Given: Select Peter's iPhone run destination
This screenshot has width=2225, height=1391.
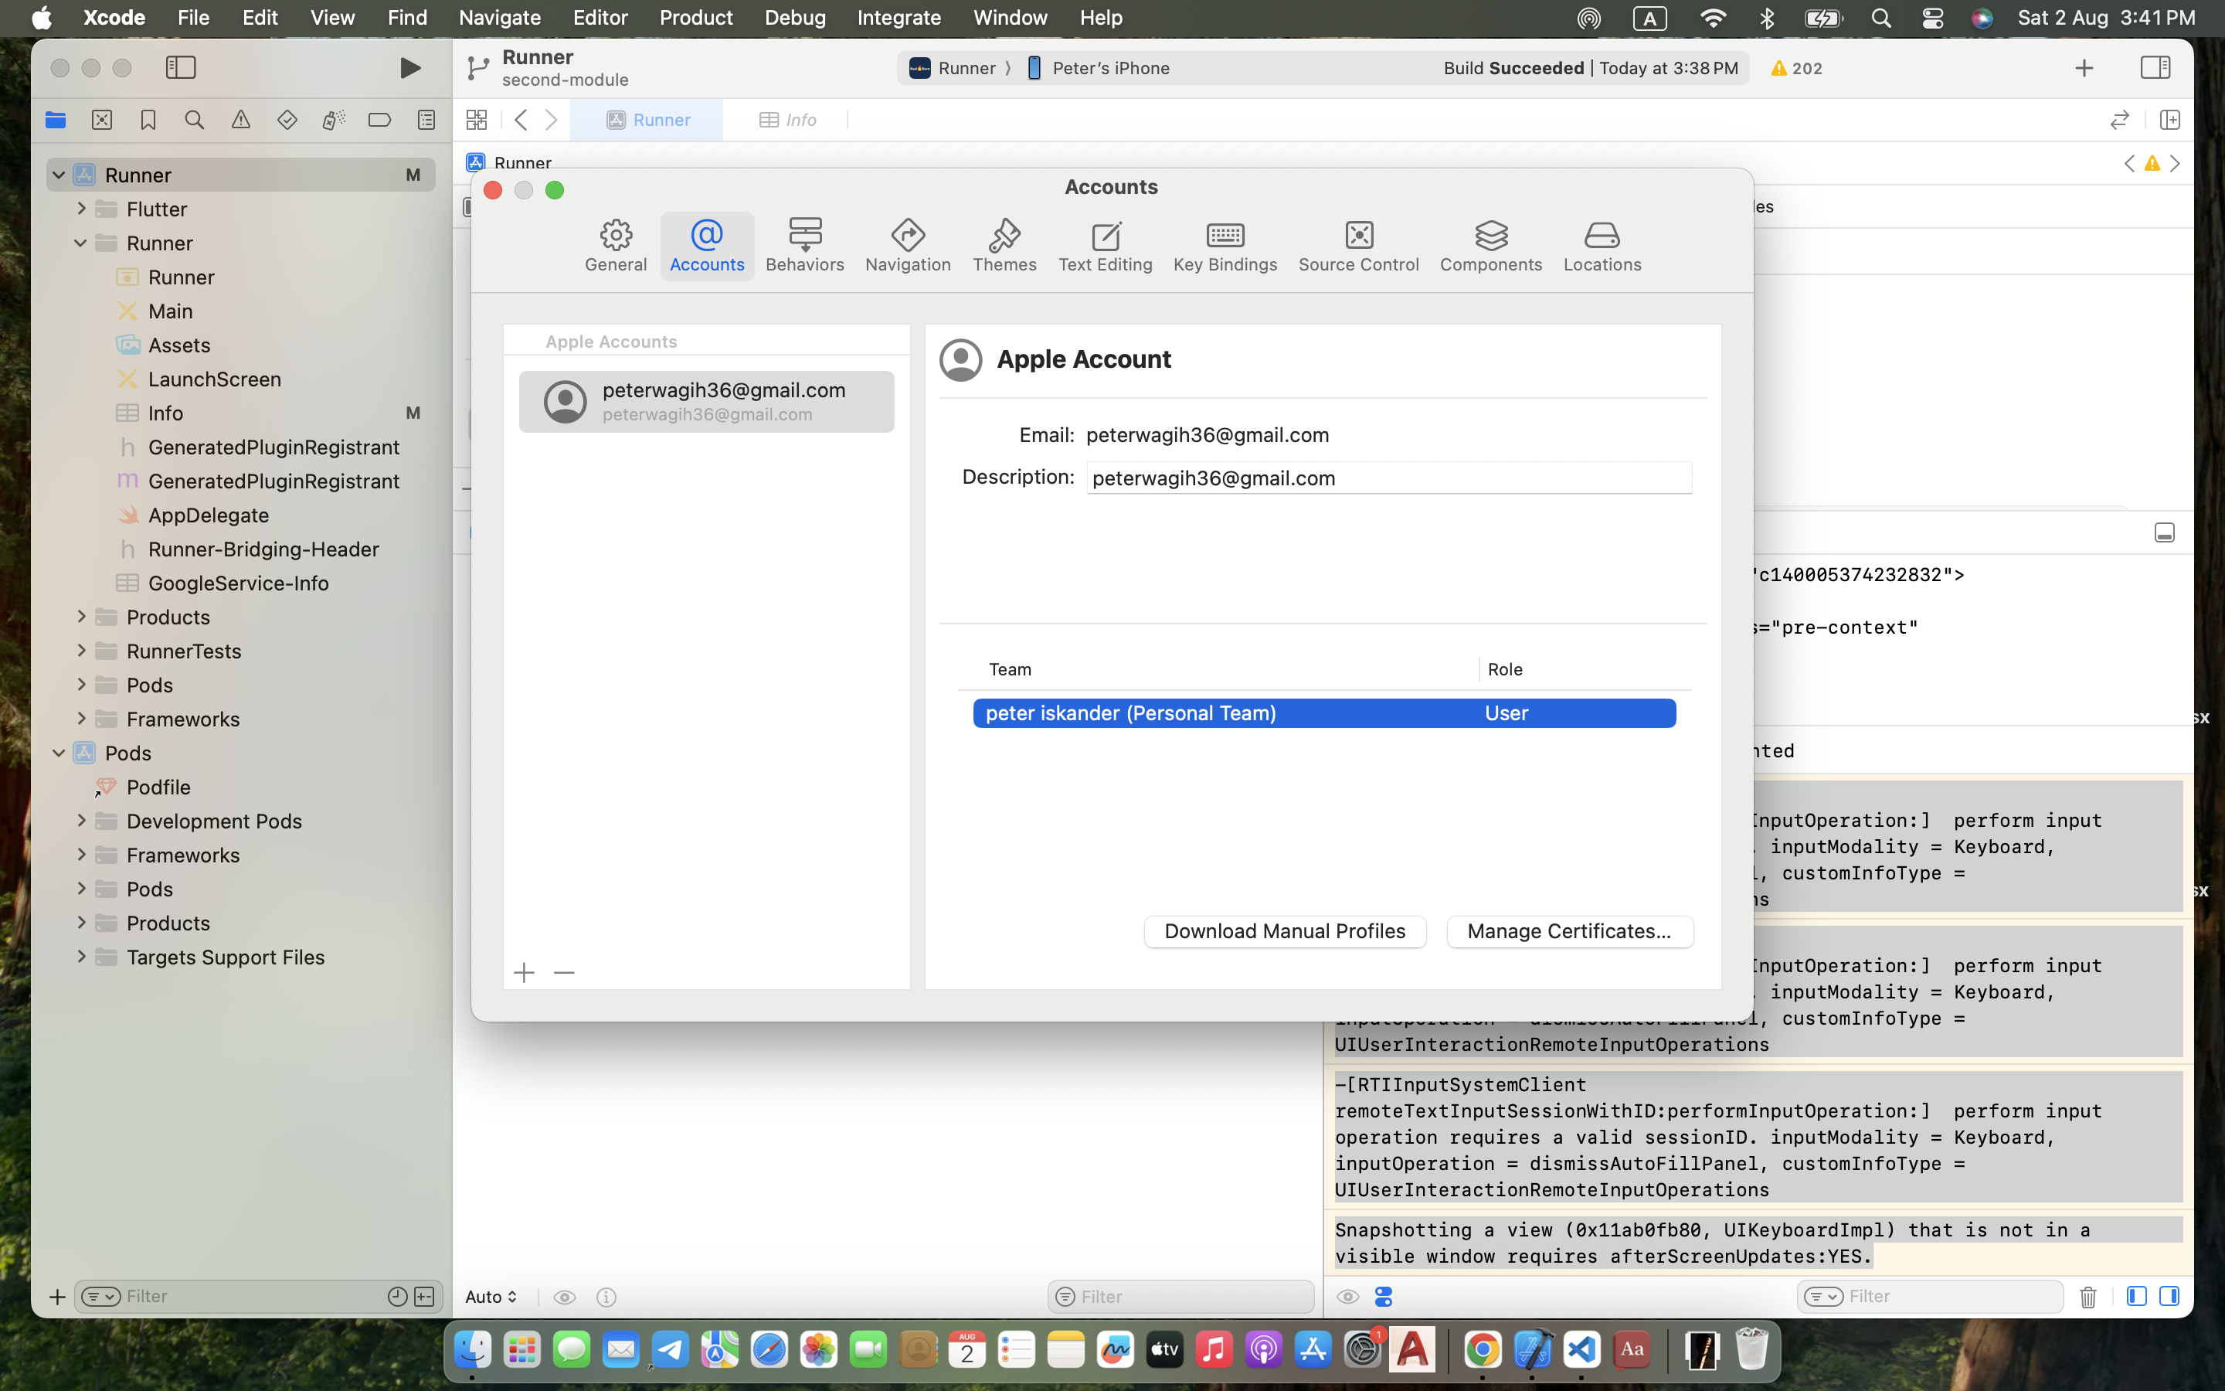Looking at the screenshot, I should pos(1099,68).
